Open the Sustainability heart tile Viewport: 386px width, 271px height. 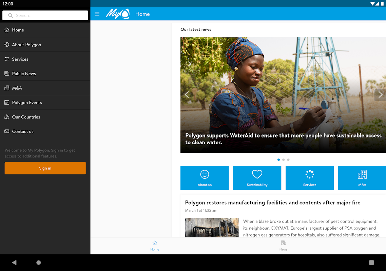257,178
